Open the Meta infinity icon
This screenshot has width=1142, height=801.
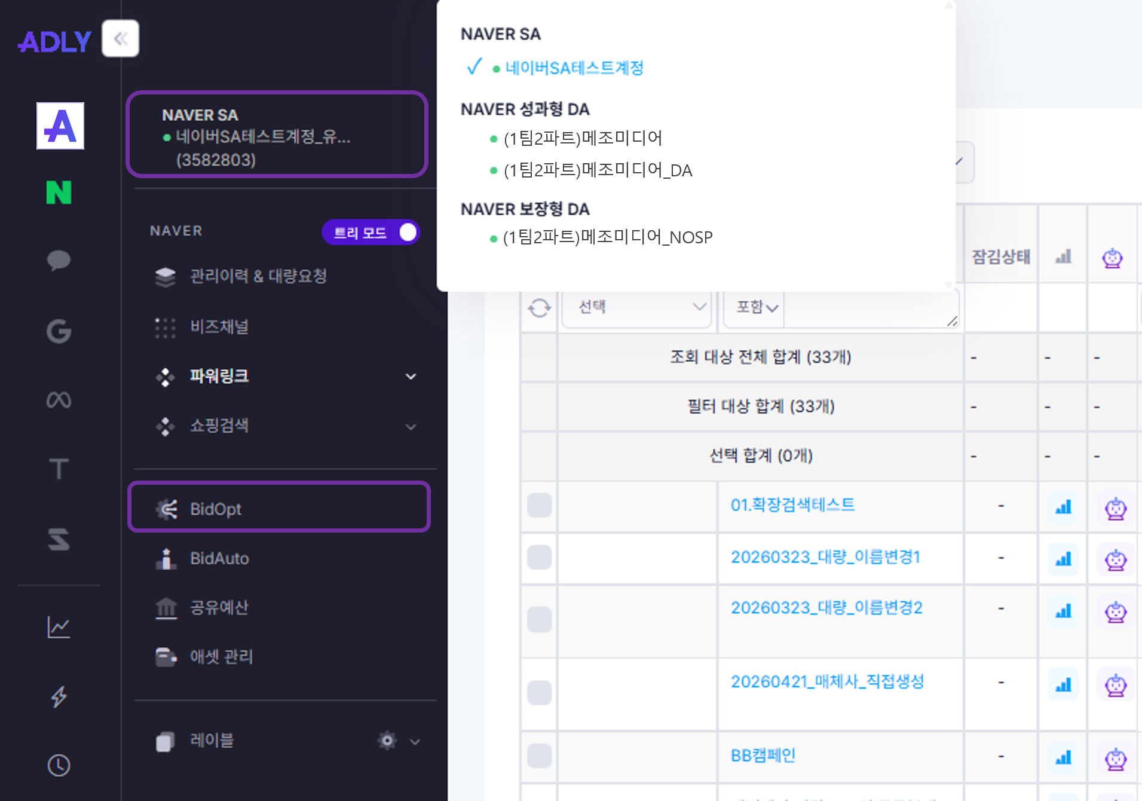tap(59, 399)
